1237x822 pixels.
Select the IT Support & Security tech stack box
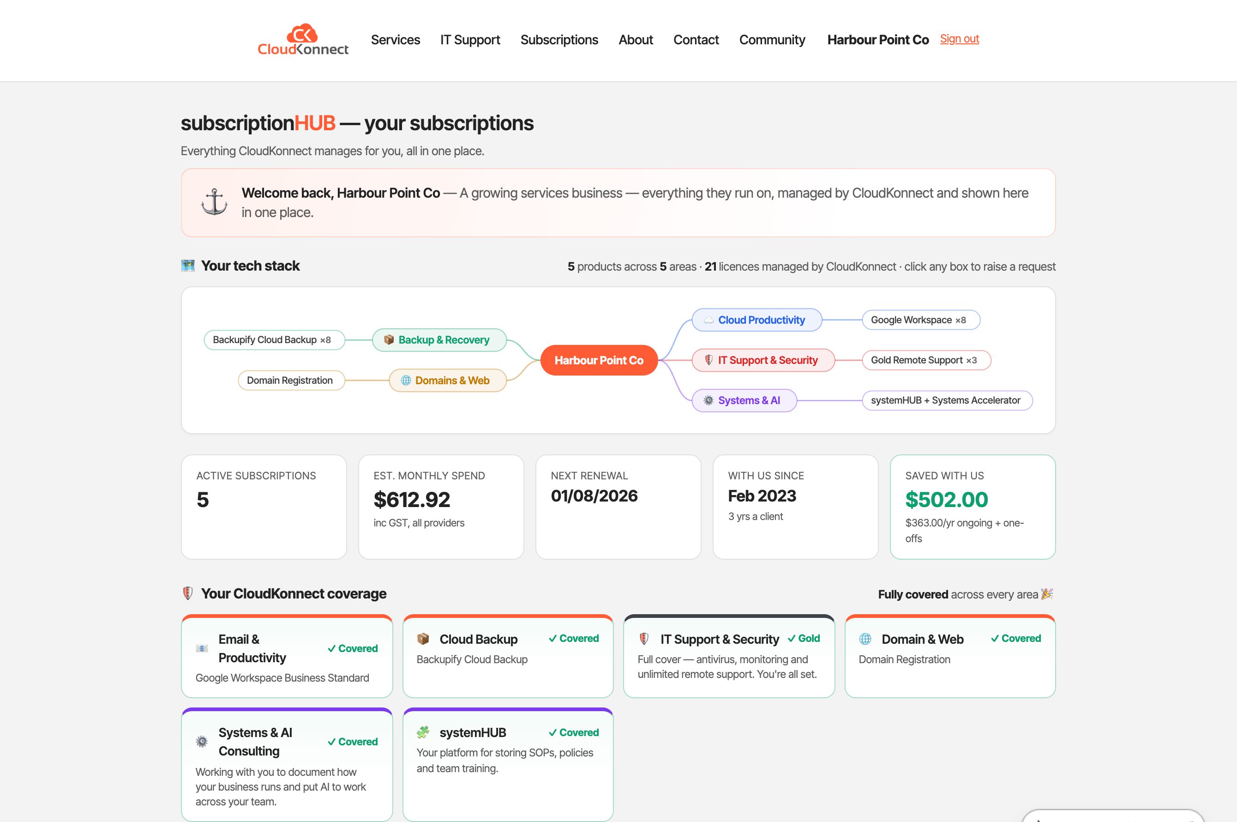[x=763, y=360]
